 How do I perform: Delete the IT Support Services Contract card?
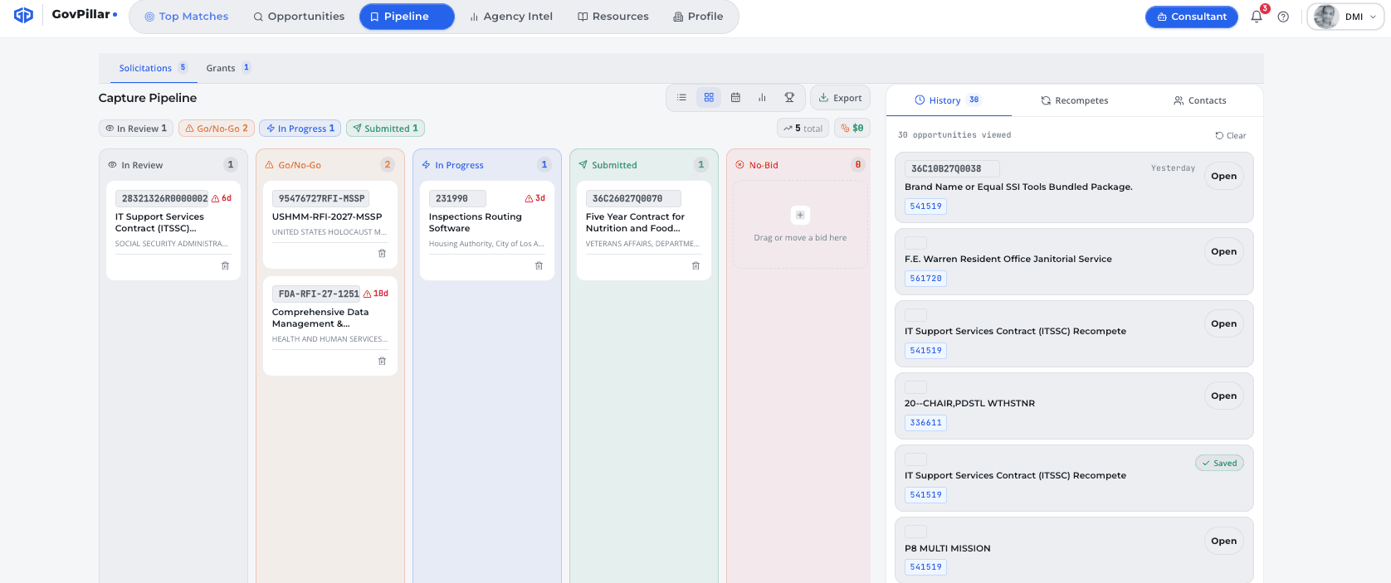coord(225,265)
